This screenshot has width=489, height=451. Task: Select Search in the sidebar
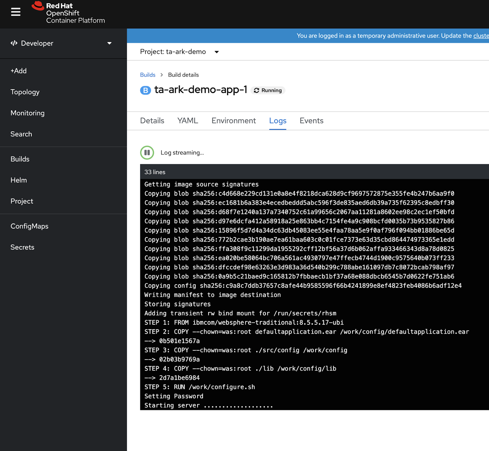coord(21,134)
